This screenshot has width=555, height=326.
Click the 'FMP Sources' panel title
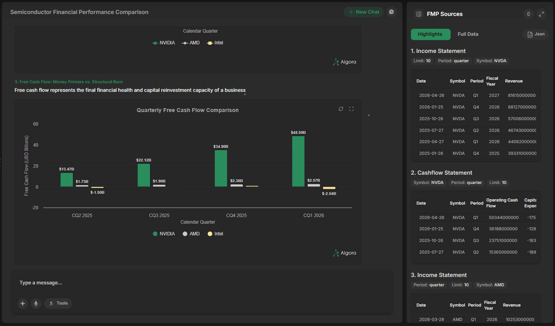coord(445,14)
